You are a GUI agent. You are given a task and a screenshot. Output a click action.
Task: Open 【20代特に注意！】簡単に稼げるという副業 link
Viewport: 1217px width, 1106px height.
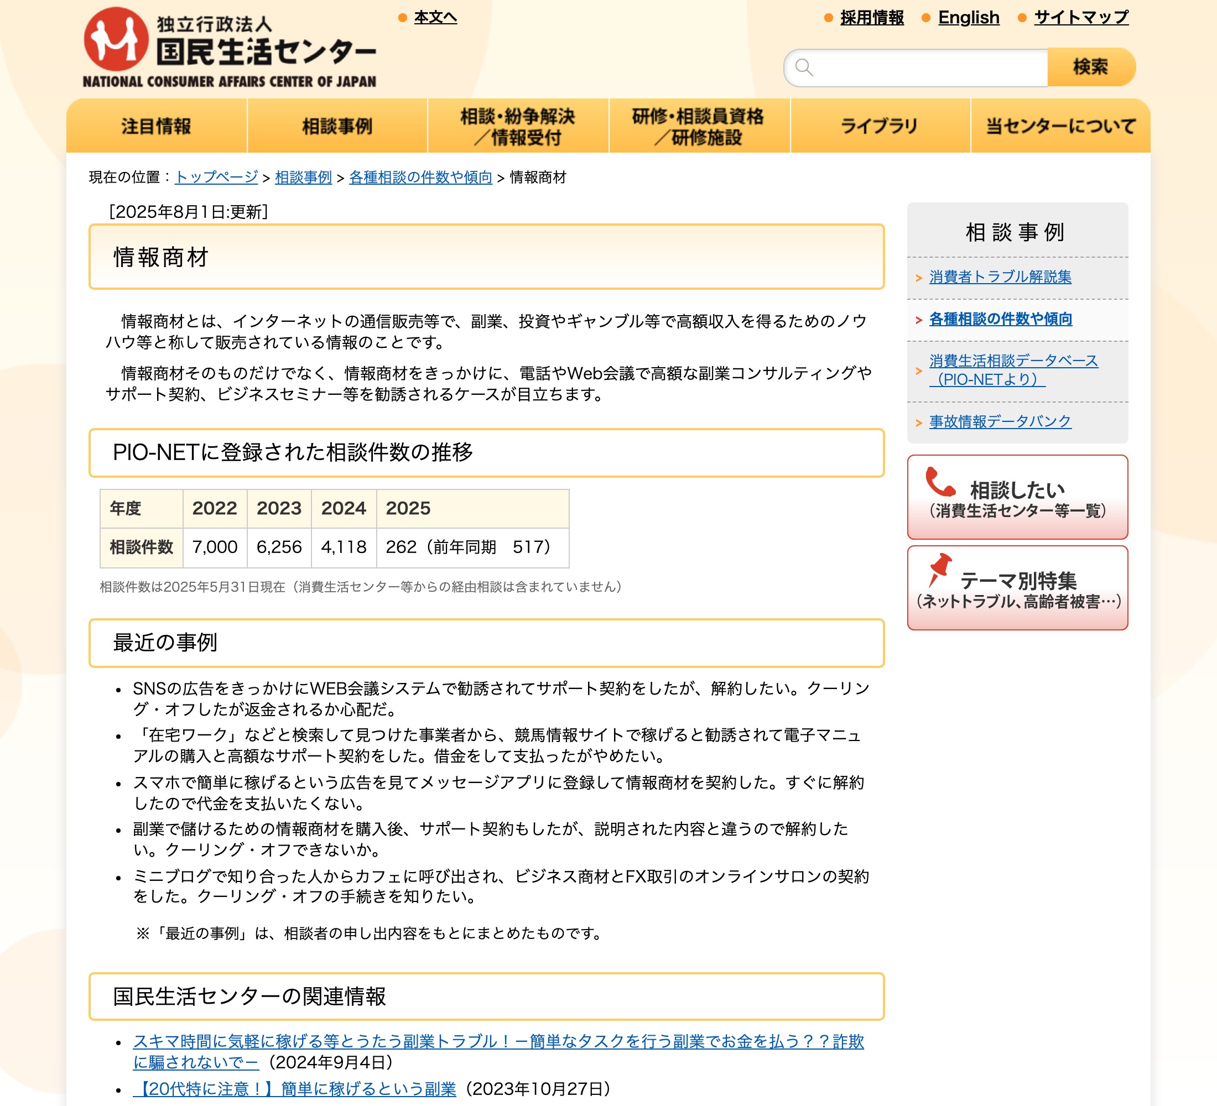[295, 1088]
